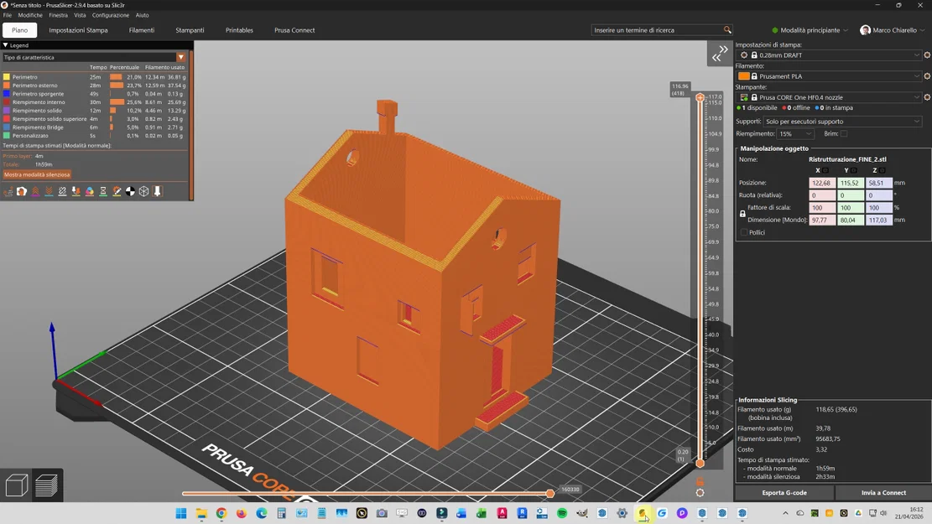Enable the Brim checkbox
The height and width of the screenshot is (524, 932).
(844, 133)
